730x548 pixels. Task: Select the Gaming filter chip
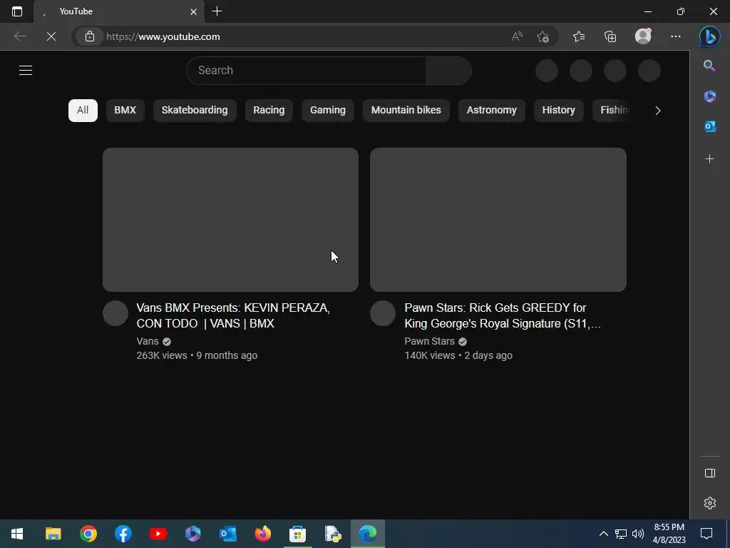(x=328, y=111)
